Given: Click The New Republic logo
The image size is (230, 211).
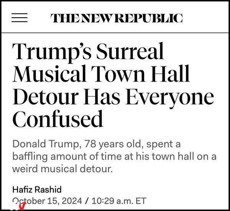Looking at the screenshot, I should point(117,18).
